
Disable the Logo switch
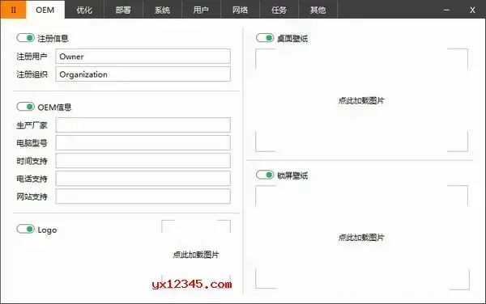[x=25, y=229]
